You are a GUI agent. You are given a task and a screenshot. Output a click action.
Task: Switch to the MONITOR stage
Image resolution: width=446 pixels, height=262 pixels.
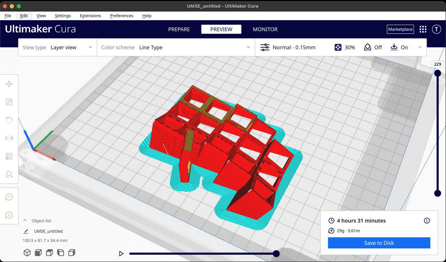click(x=265, y=29)
